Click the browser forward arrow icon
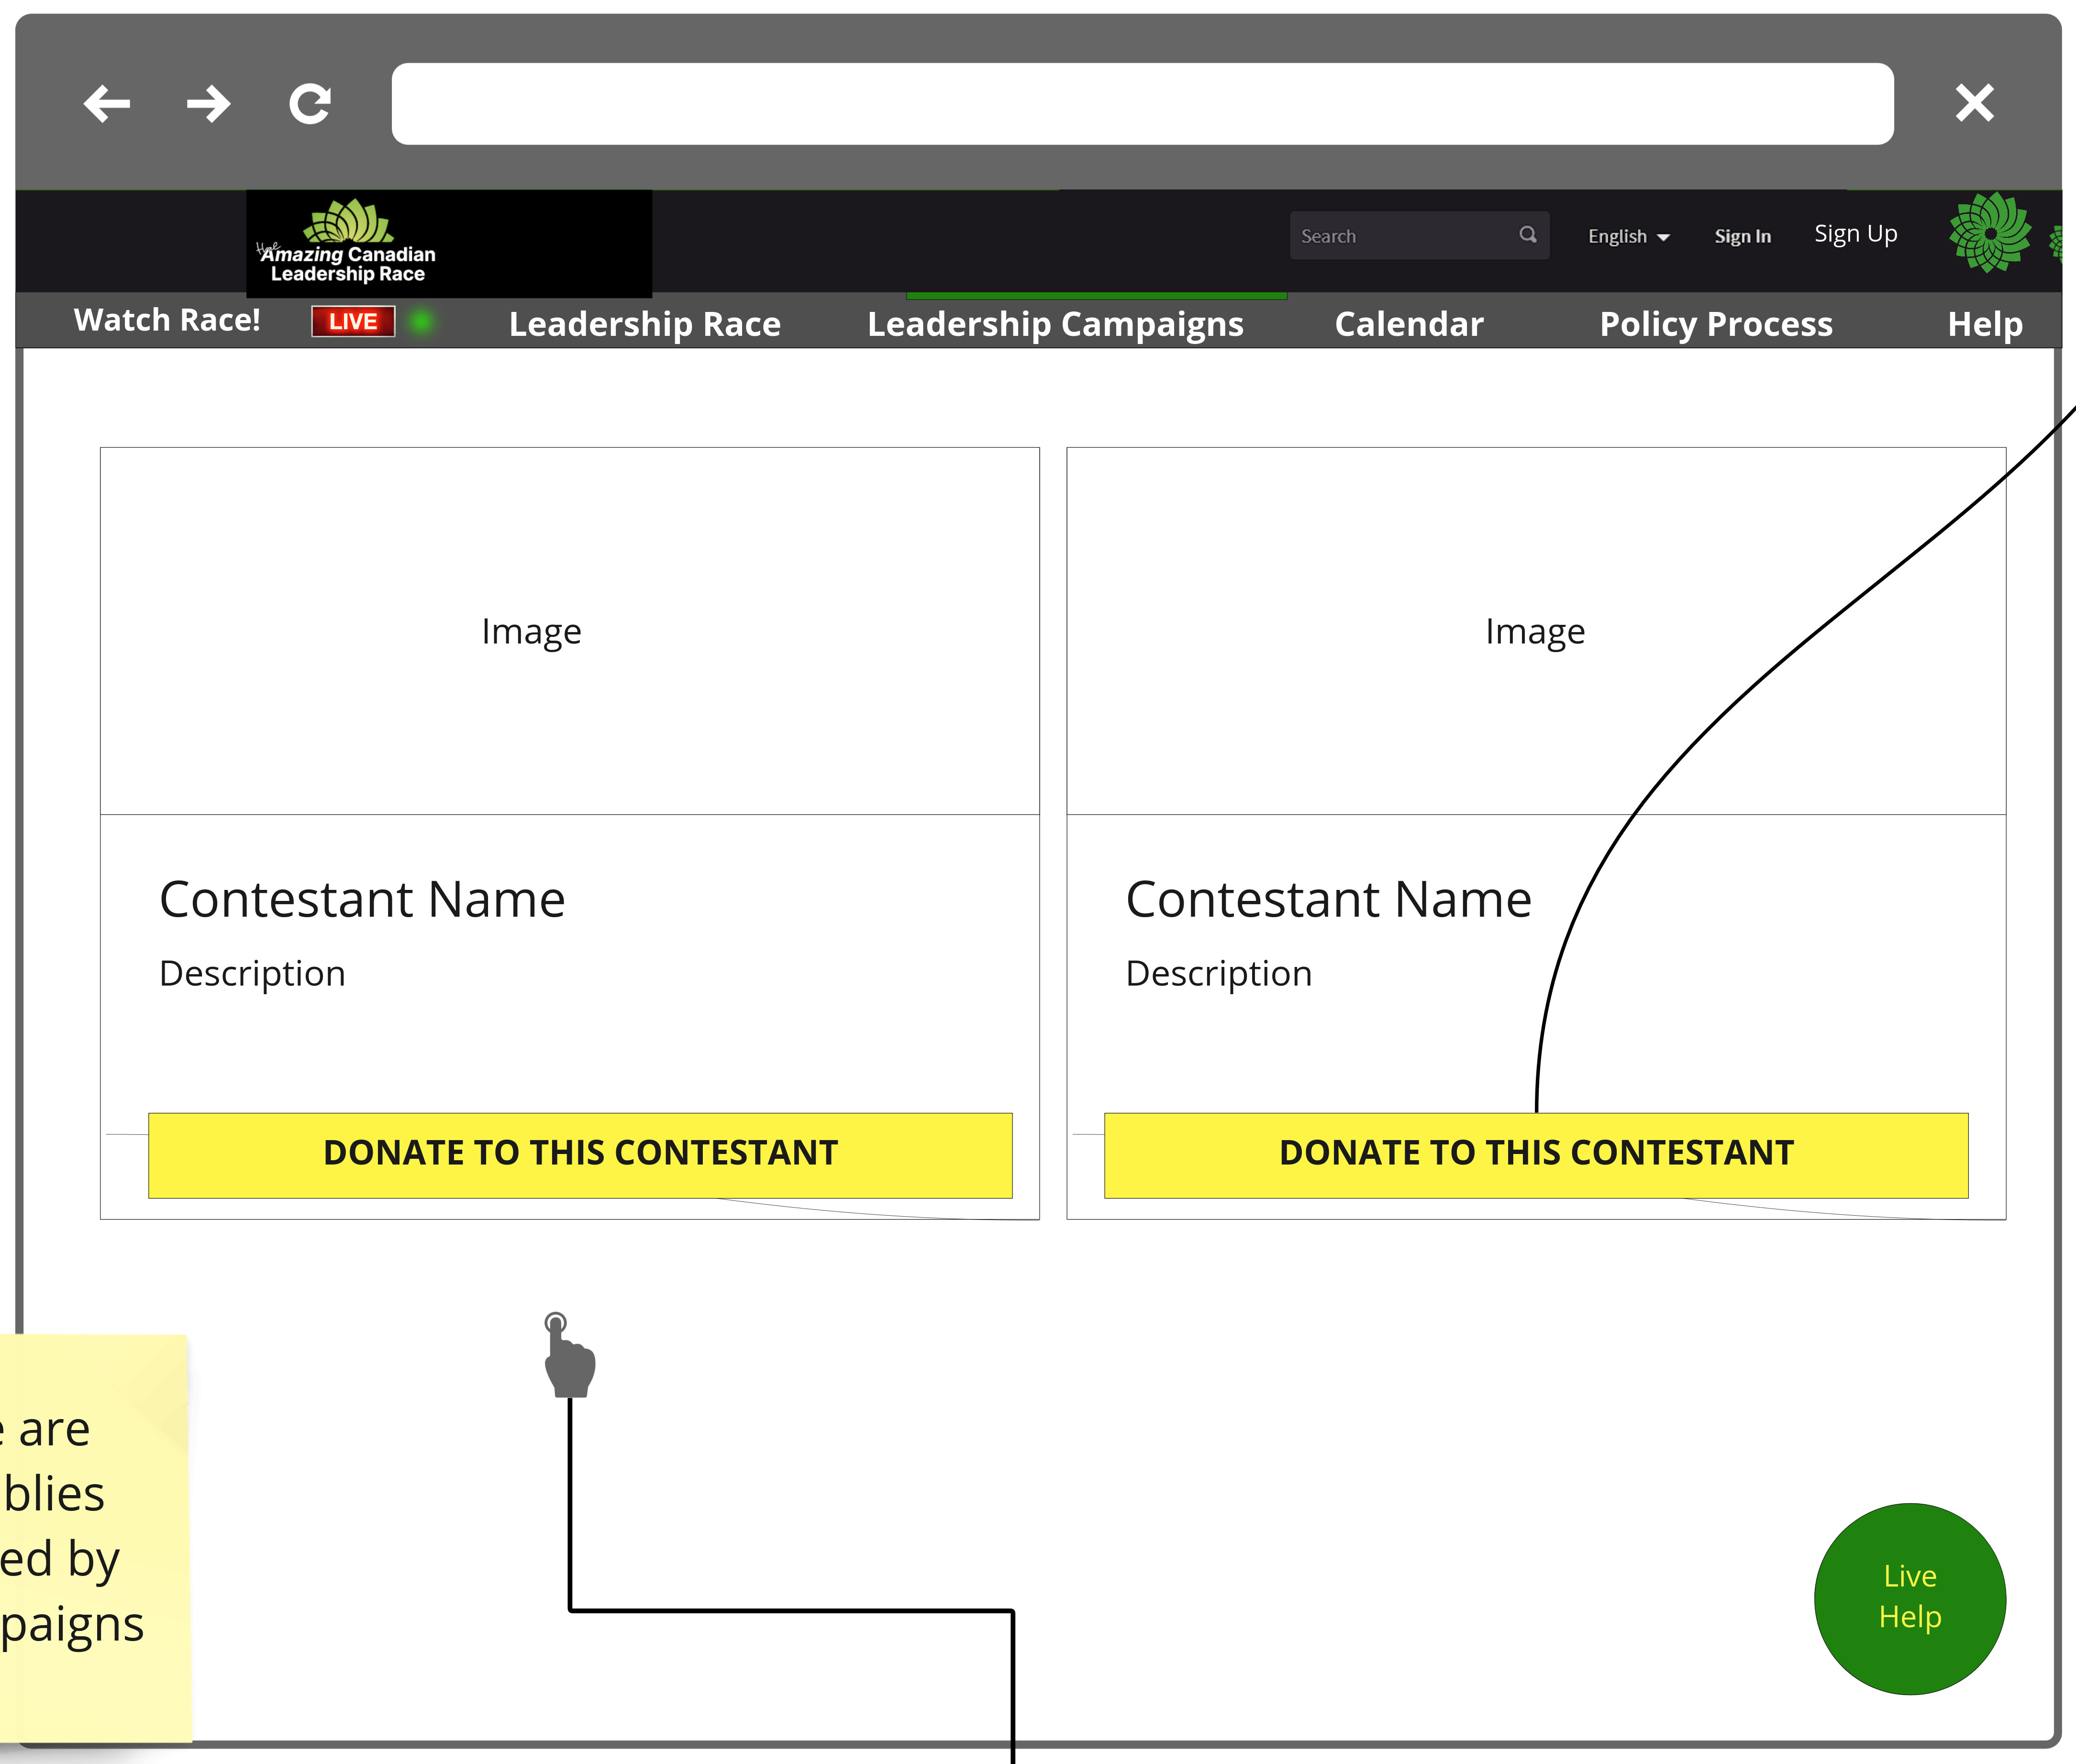The image size is (2076, 1764). tap(208, 104)
